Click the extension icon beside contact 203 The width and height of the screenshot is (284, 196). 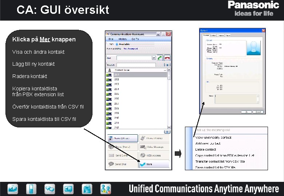[109, 85]
